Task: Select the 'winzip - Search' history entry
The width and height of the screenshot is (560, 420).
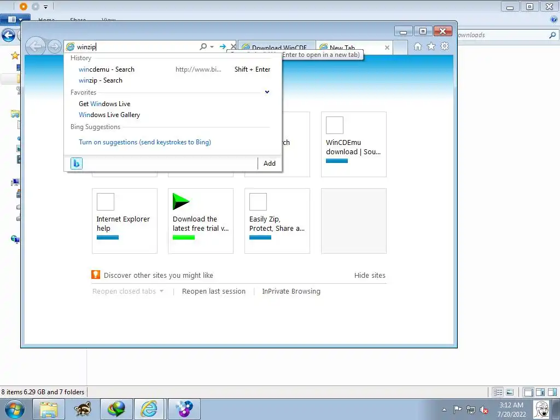Action: click(101, 80)
